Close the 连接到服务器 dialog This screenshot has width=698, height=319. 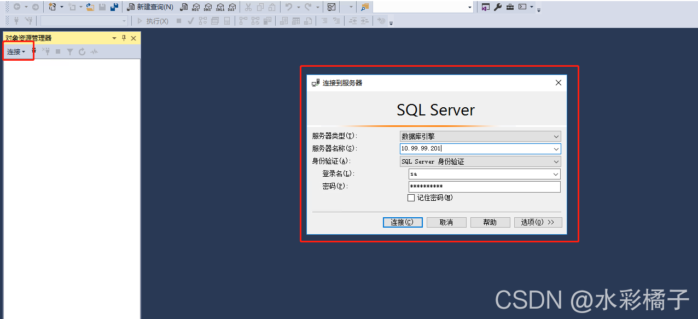[x=558, y=83]
